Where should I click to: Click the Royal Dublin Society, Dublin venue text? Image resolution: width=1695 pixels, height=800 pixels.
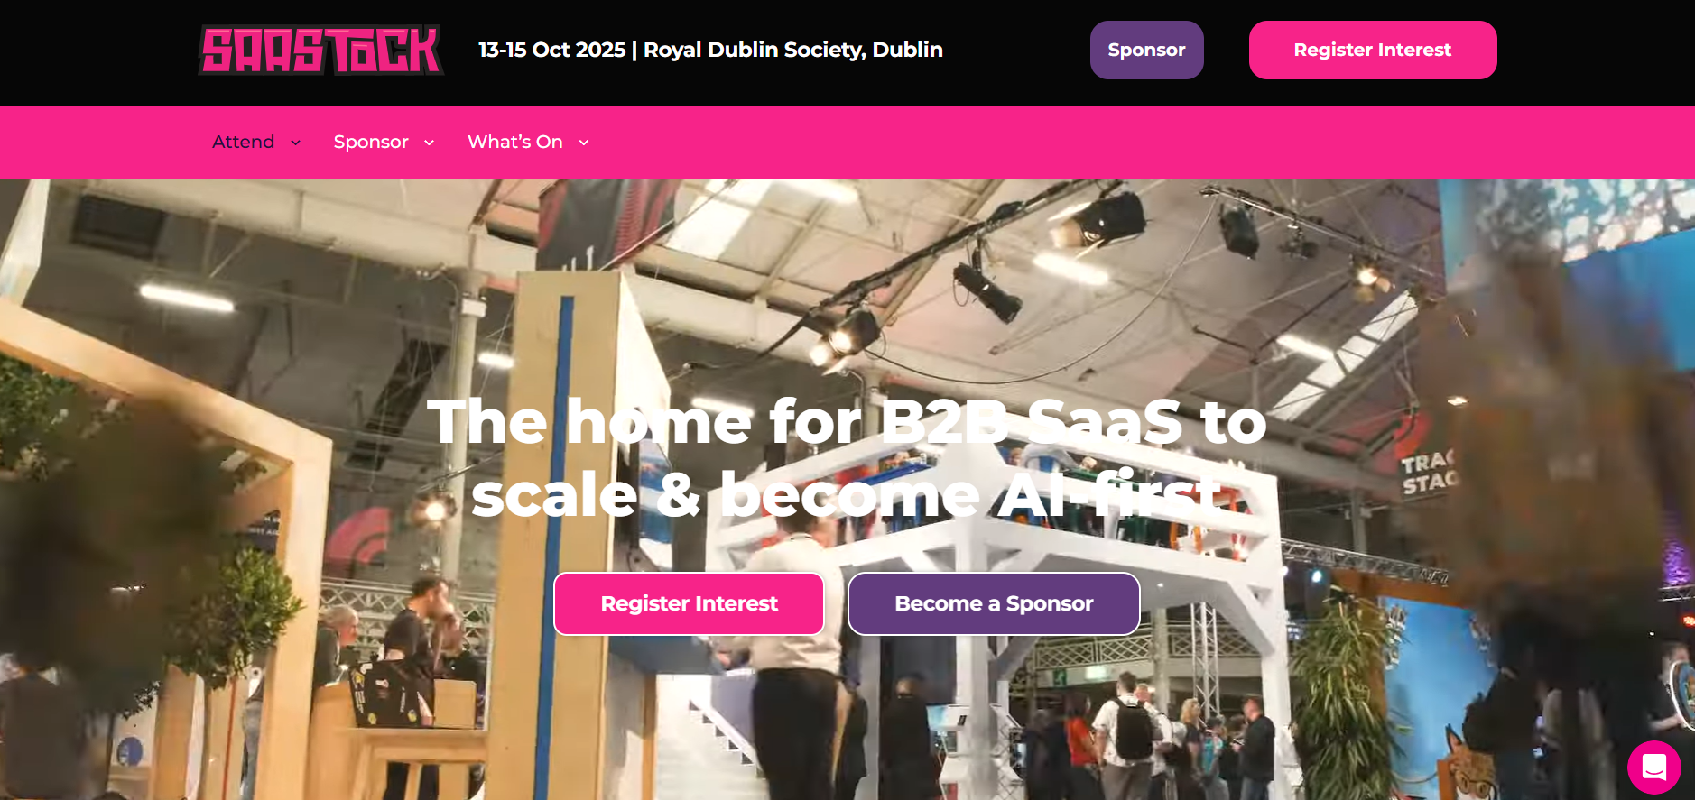pos(792,50)
